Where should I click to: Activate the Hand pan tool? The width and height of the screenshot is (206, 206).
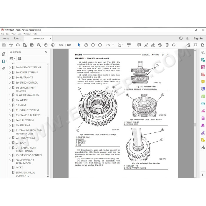(86, 45)
